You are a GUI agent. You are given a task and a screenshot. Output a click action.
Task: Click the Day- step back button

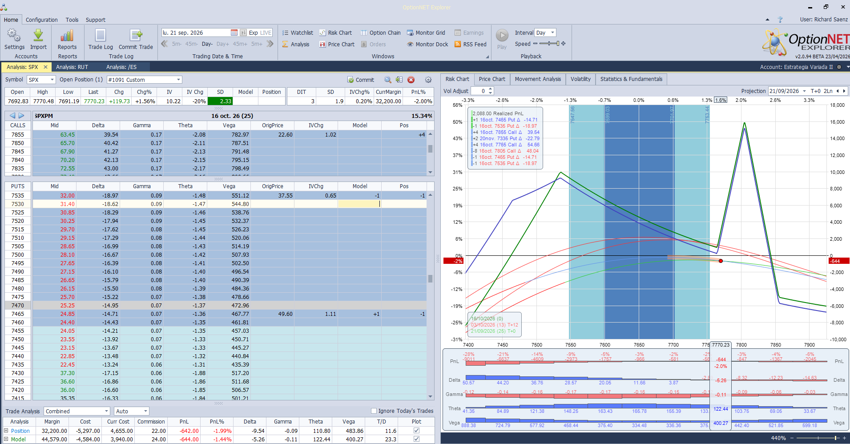[207, 44]
